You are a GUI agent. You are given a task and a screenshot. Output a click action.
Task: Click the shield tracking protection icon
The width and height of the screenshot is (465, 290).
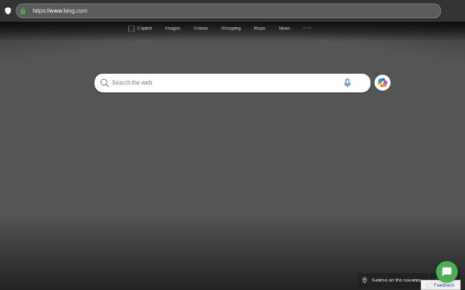click(8, 11)
